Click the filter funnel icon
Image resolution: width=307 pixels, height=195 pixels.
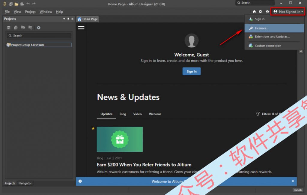click(x=258, y=114)
